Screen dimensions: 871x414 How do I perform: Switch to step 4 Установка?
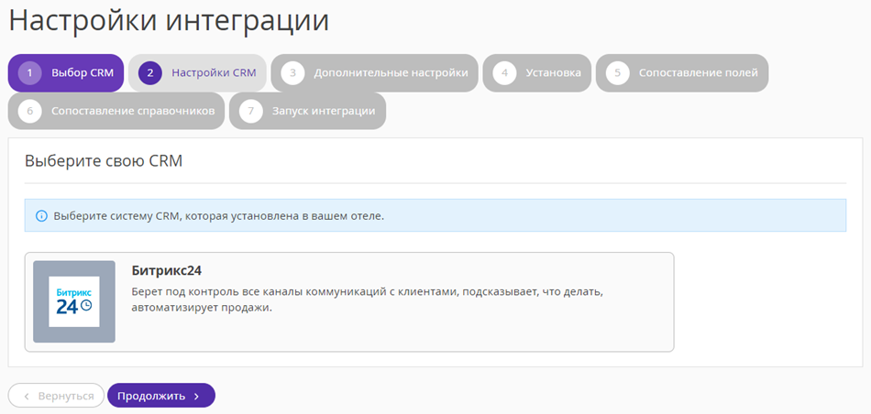[x=536, y=72]
